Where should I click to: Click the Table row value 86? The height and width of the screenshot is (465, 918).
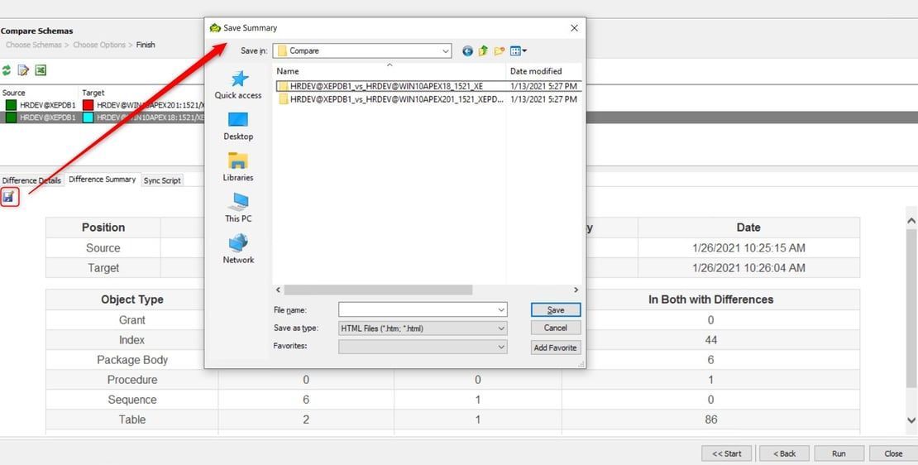[x=710, y=419]
